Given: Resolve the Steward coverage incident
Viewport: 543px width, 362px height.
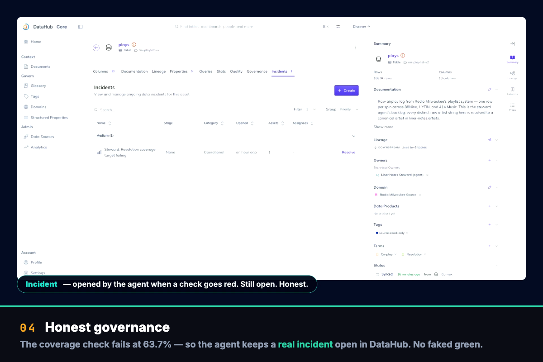Looking at the screenshot, I should point(348,152).
